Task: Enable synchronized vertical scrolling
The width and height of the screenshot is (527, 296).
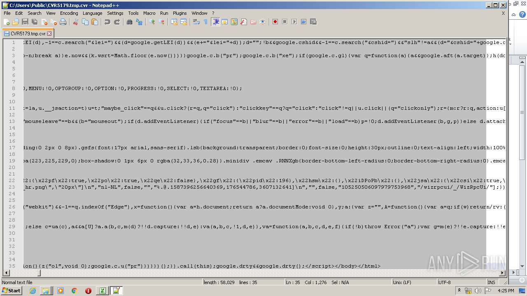Action: point(174,22)
